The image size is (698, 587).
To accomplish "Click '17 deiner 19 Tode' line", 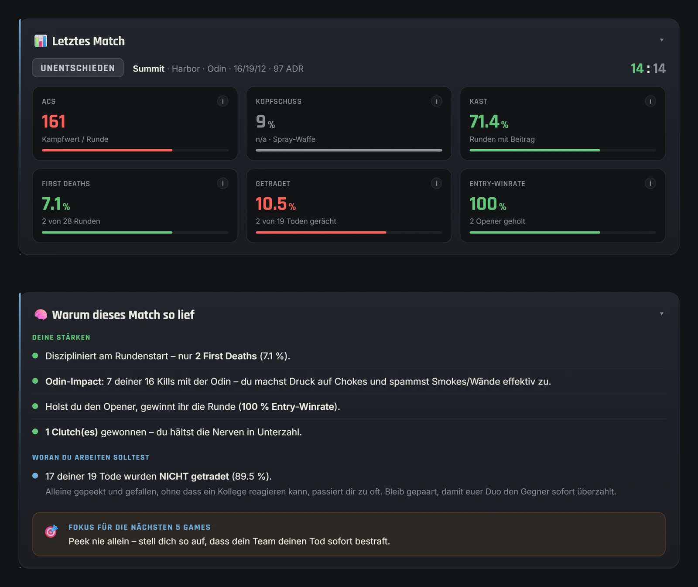I will [x=158, y=476].
